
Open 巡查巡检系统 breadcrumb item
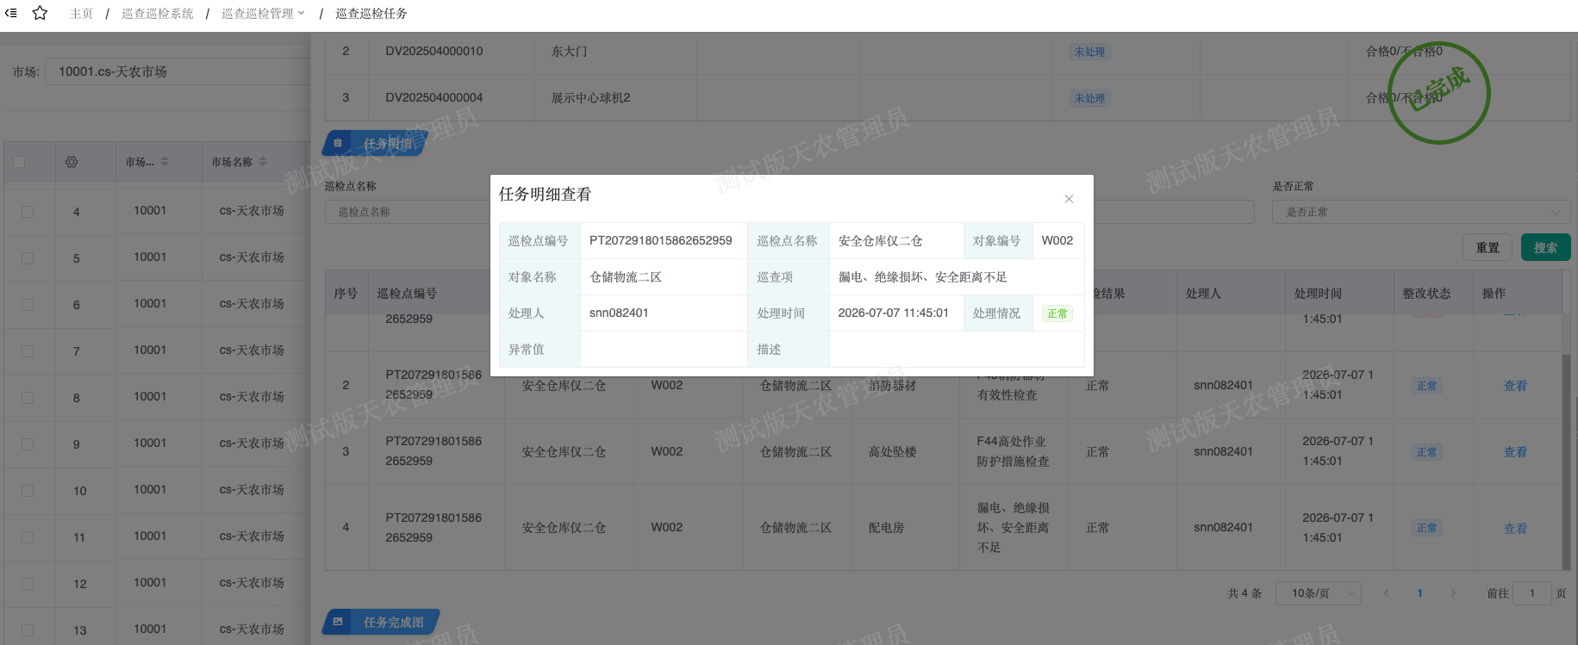[158, 14]
